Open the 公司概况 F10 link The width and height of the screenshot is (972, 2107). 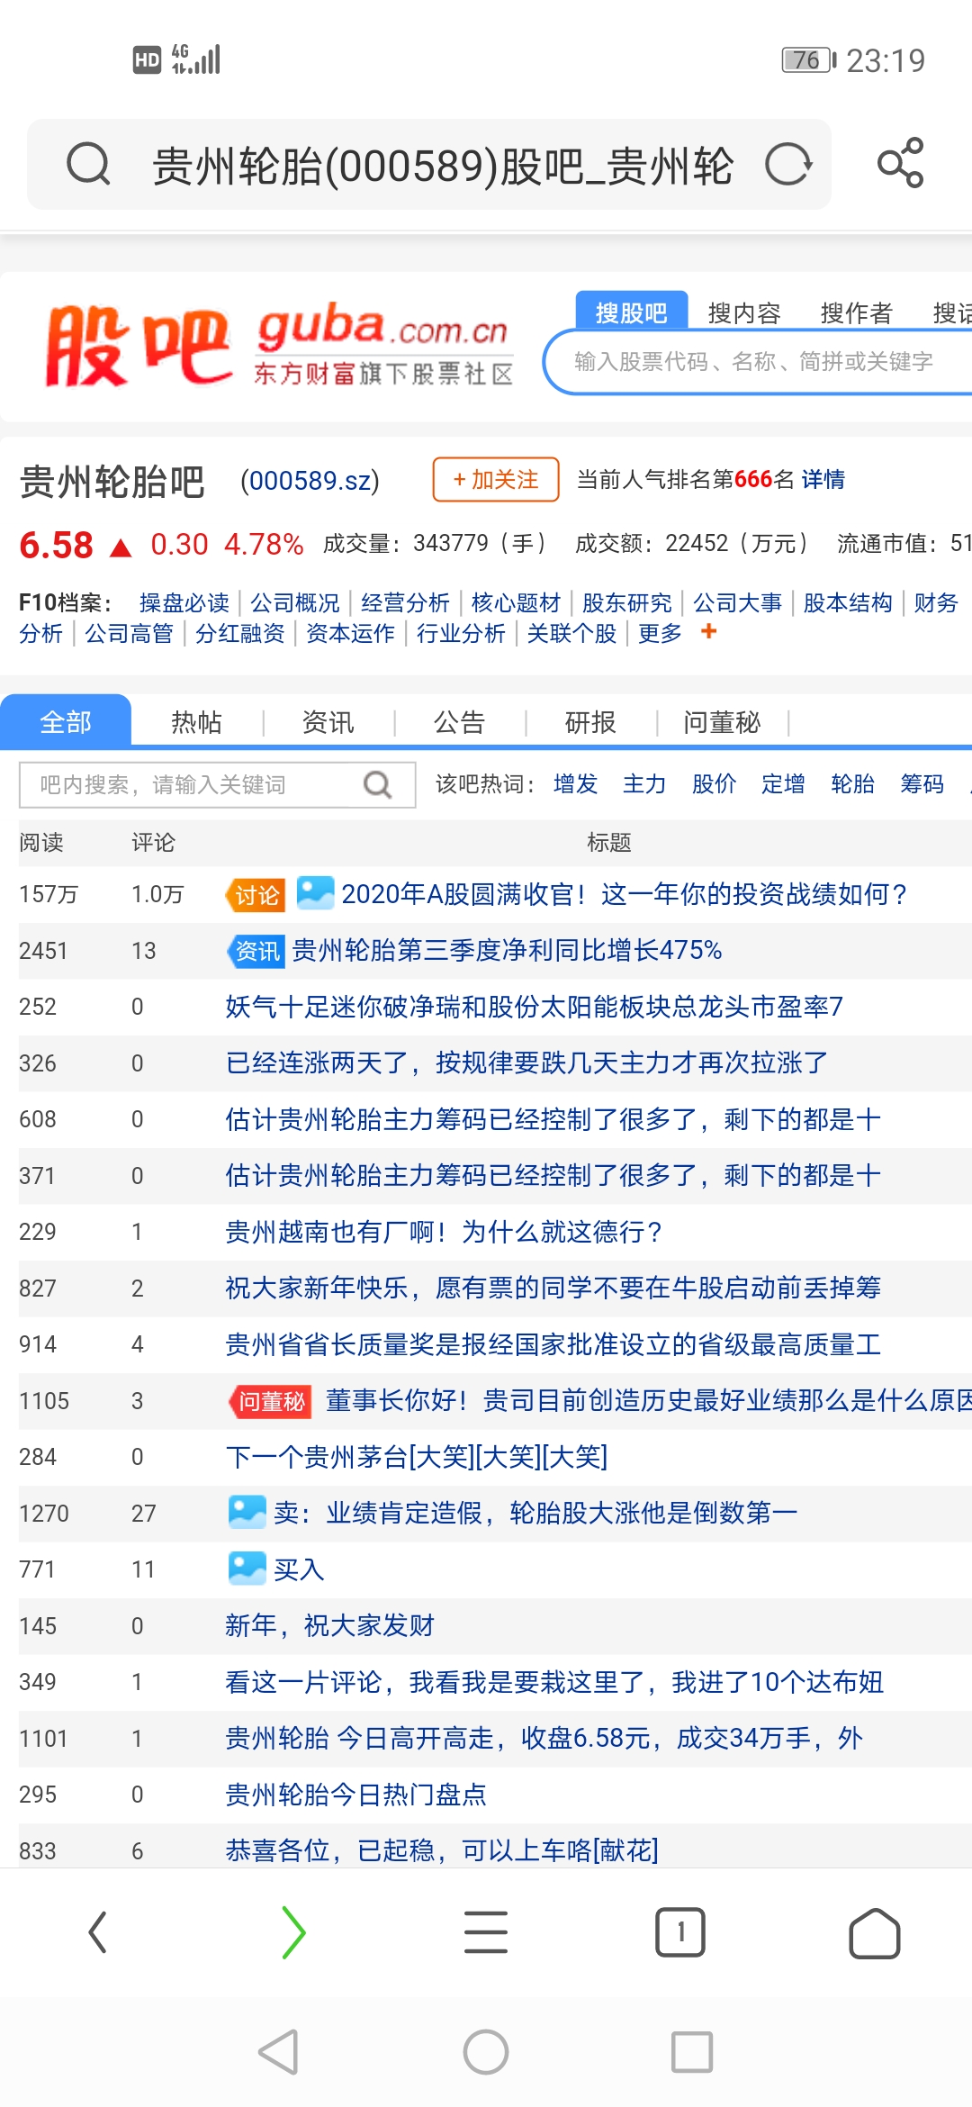295,602
